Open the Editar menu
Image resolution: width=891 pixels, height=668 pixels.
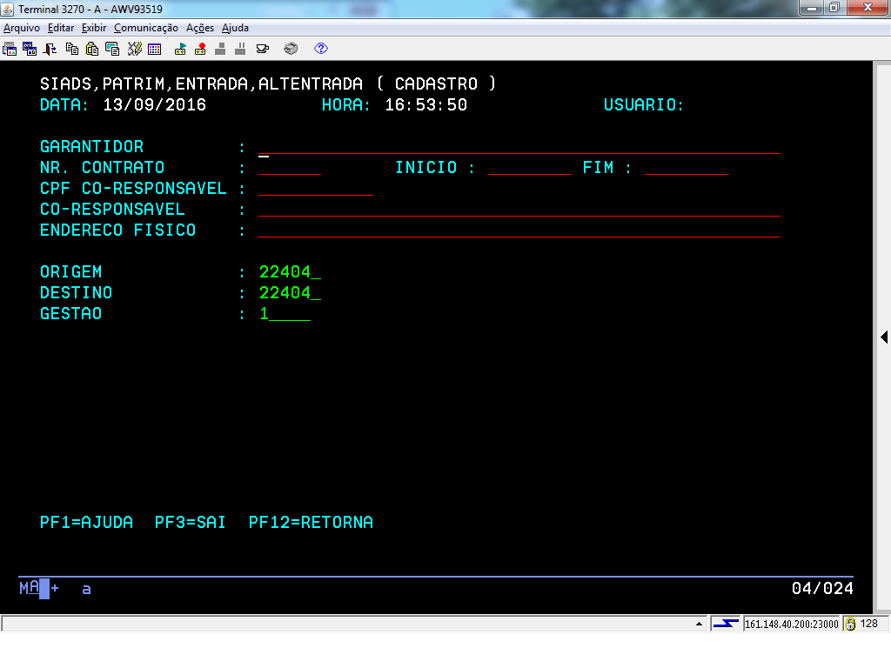pyautogui.click(x=61, y=28)
